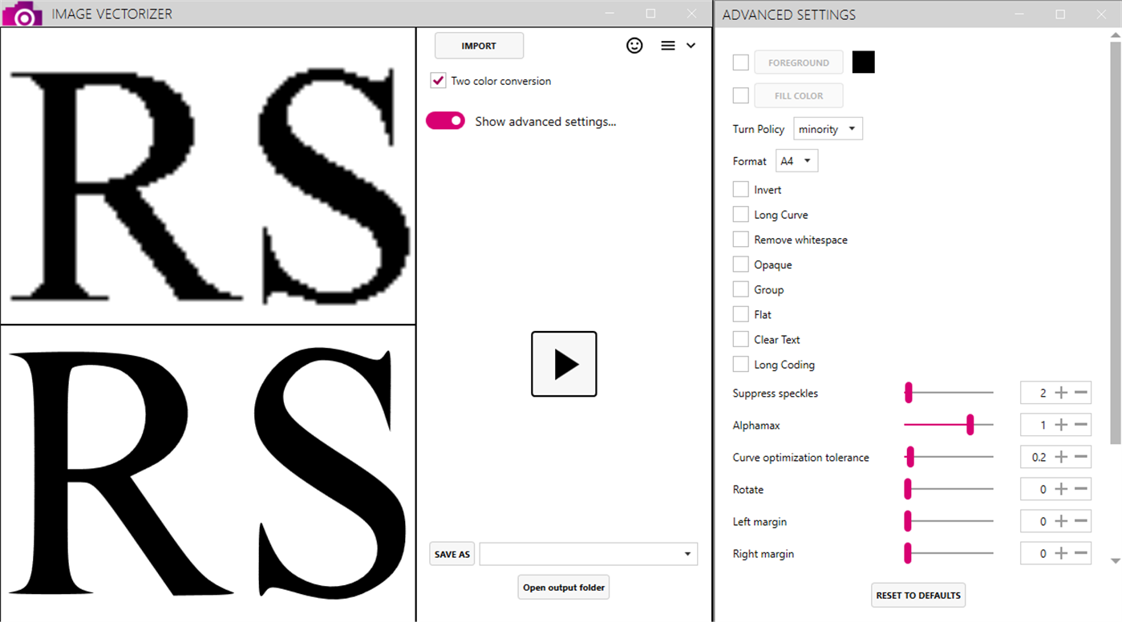Open the Turn Policy minority dropdown

(x=828, y=128)
